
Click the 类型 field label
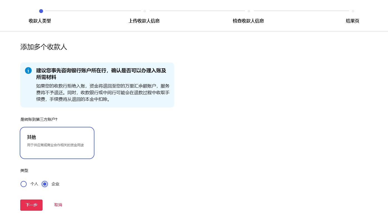coord(24,170)
